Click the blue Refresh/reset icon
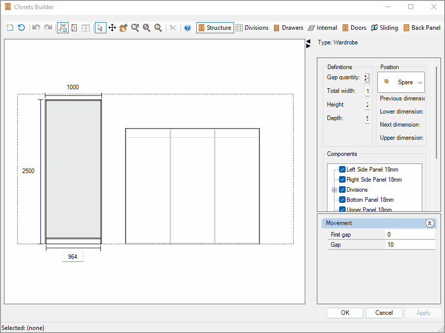445x333 pixels. [x=22, y=28]
